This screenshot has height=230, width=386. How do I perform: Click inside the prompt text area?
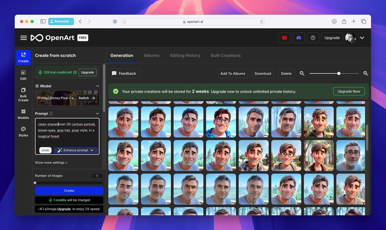click(67, 136)
